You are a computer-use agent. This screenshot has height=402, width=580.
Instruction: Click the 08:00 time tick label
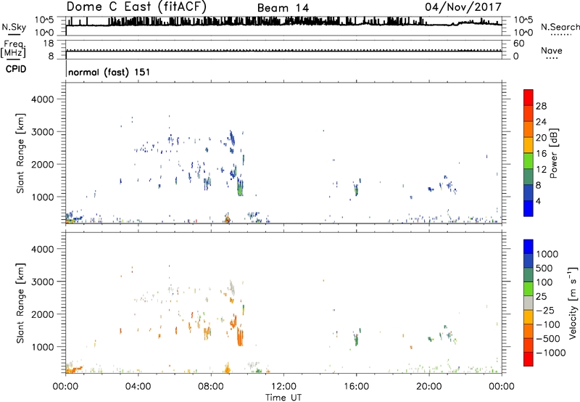click(x=211, y=387)
